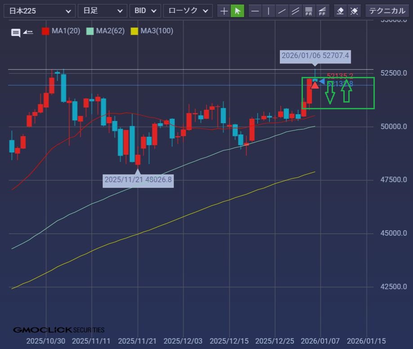This screenshot has height=349, width=413.
Task: Select the vertical line drawing tool
Action: click(x=268, y=11)
